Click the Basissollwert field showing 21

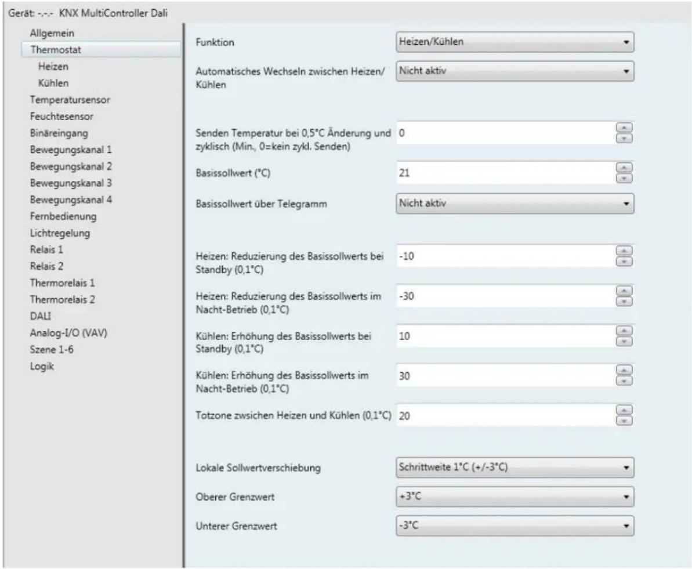[506, 173]
